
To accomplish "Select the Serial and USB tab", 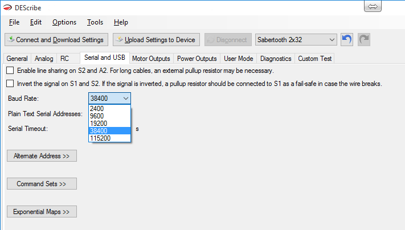I will coord(105,57).
